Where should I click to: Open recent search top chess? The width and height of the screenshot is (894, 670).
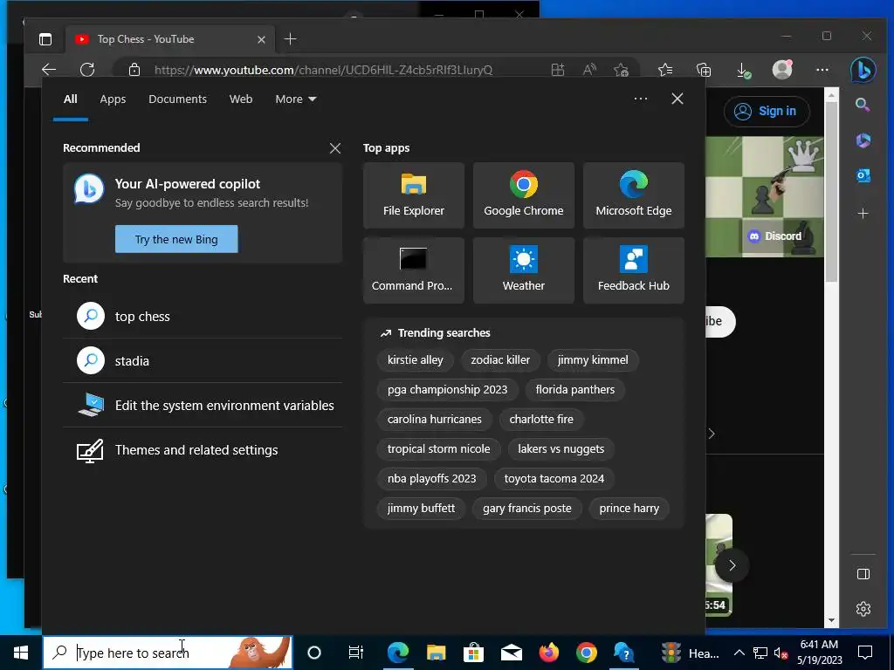(x=203, y=316)
